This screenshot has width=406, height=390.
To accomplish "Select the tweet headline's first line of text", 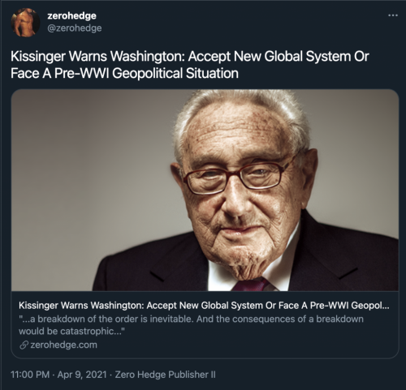I will [x=190, y=57].
